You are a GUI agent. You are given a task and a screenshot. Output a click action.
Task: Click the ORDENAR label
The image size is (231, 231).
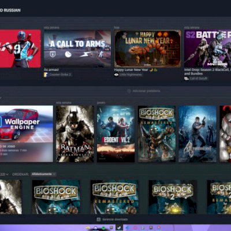point(20,174)
